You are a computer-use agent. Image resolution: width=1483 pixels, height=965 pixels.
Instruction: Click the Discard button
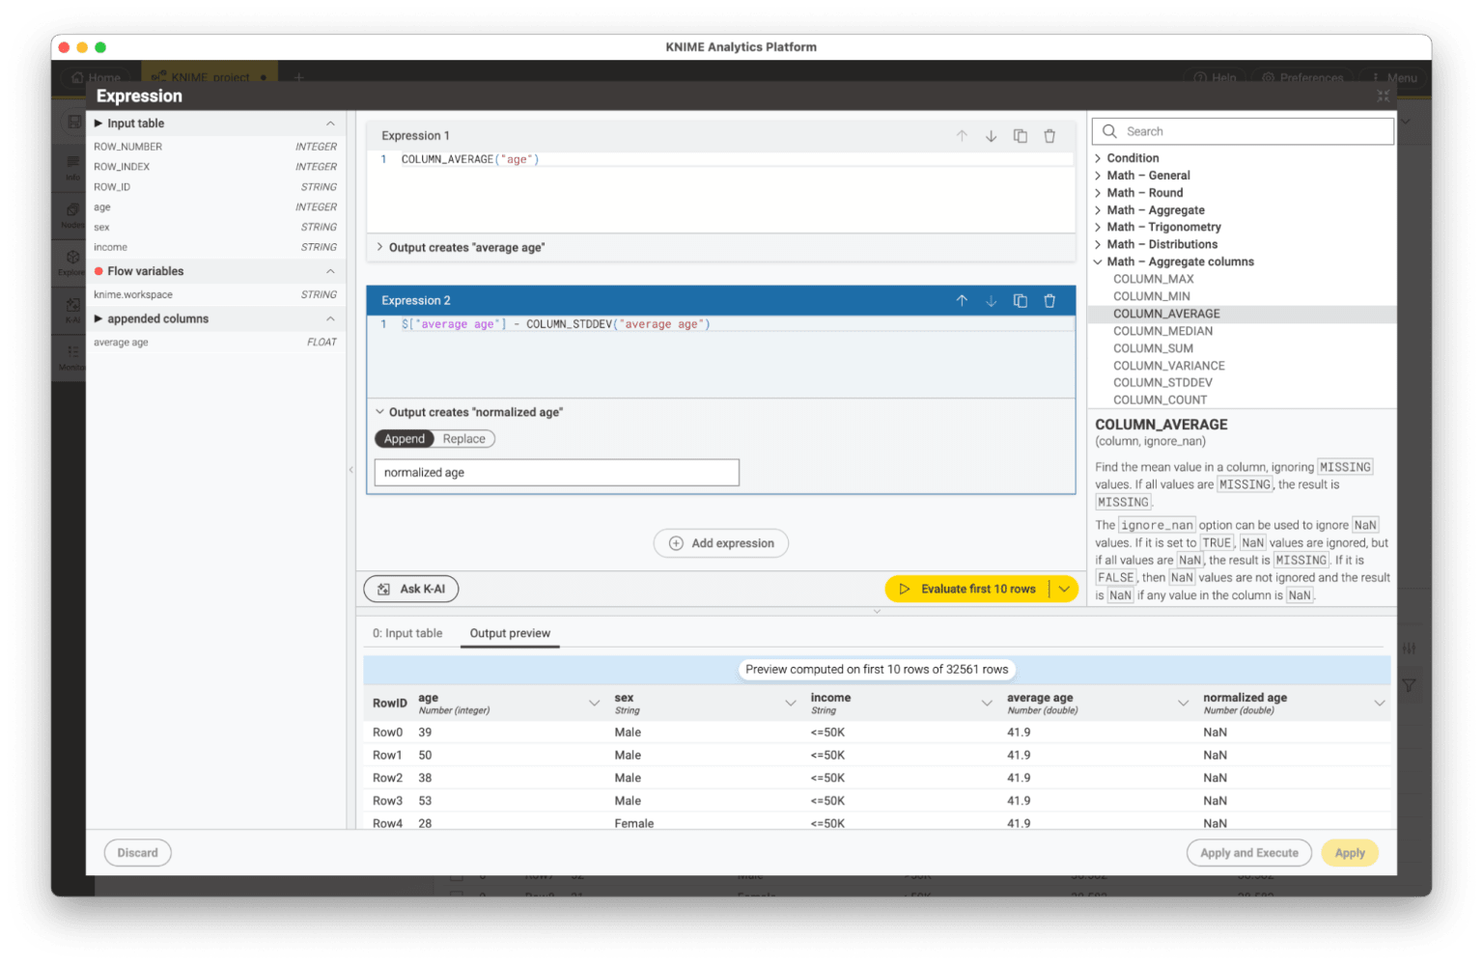coord(137,853)
